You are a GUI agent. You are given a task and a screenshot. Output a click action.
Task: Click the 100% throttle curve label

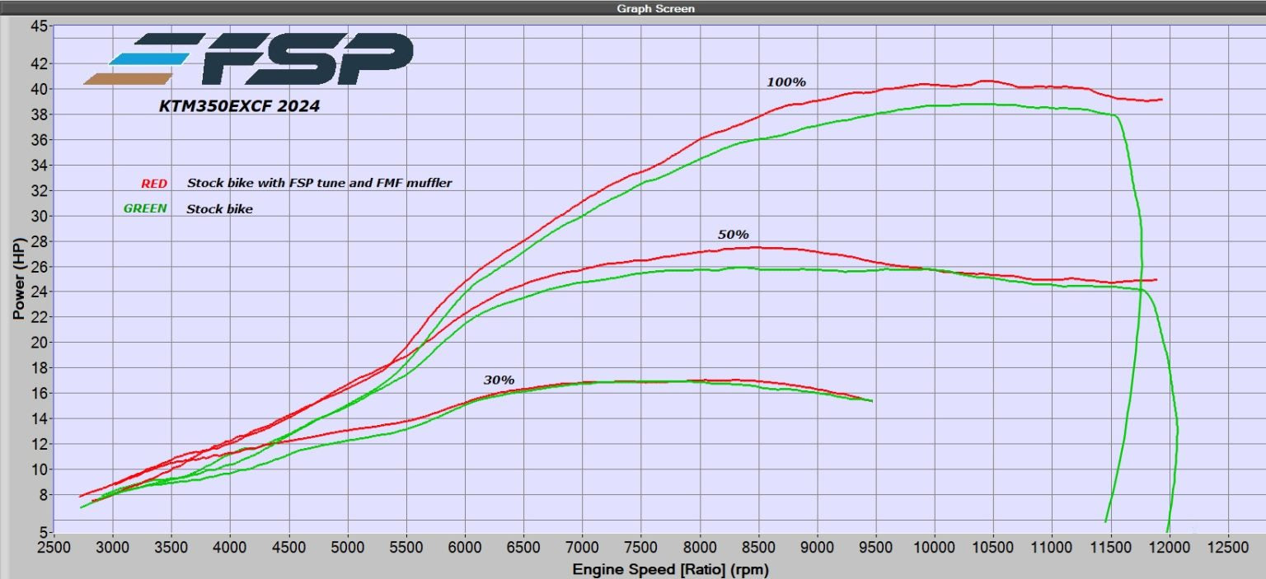[x=785, y=82]
